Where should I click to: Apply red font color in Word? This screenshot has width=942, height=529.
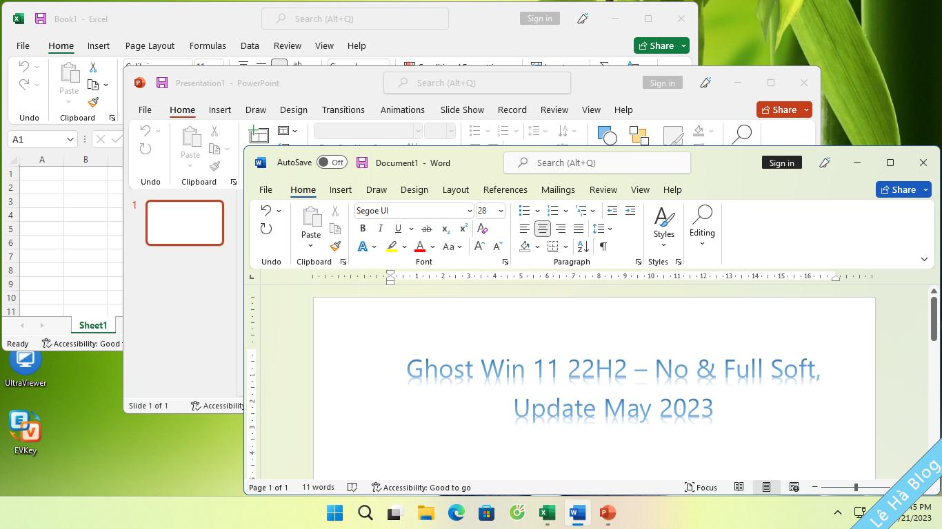tap(420, 247)
